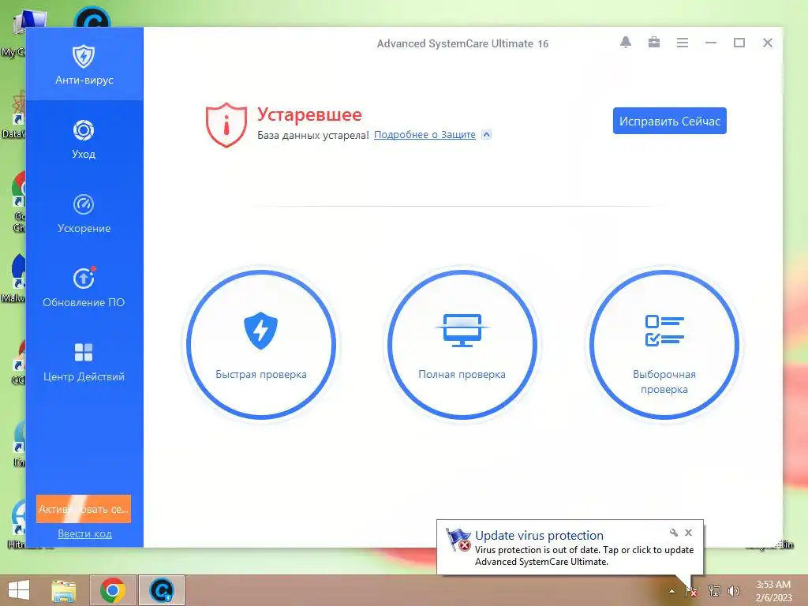Click the Advanced SystemCare Ultimate 16 title

click(x=462, y=44)
